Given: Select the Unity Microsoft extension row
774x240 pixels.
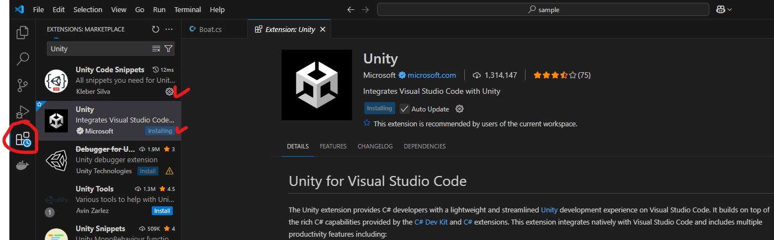Looking at the screenshot, I should coord(109,121).
